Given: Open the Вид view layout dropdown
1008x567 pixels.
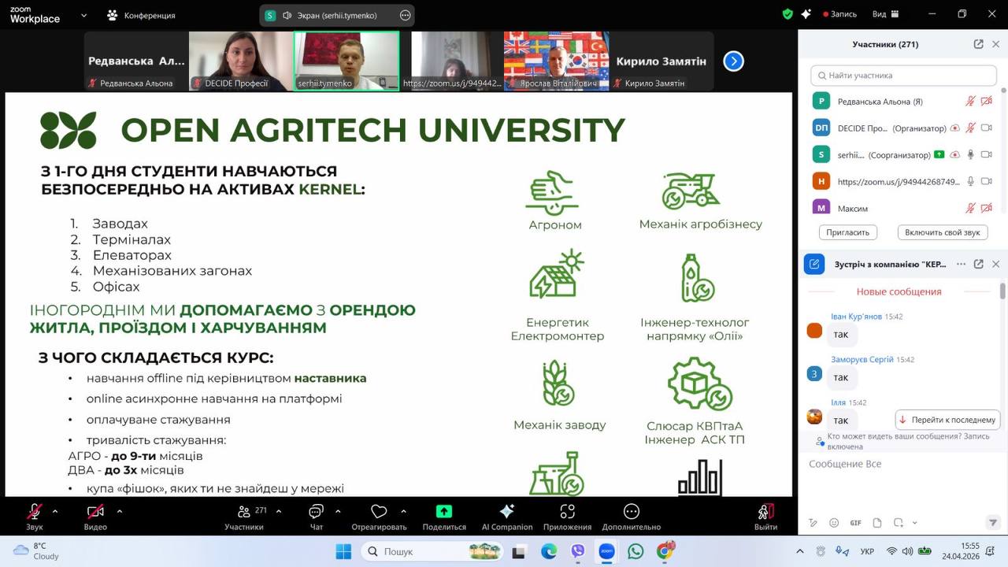Looking at the screenshot, I should [x=885, y=14].
